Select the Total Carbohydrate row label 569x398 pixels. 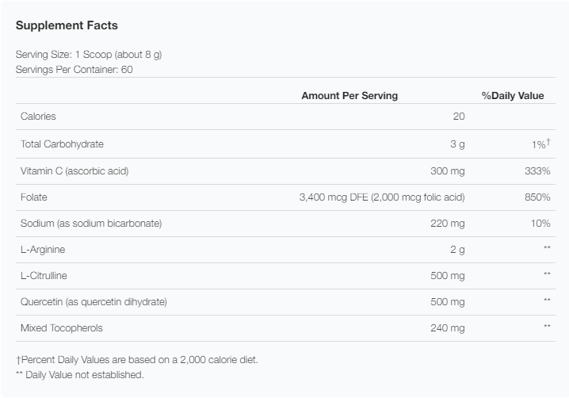coord(62,144)
